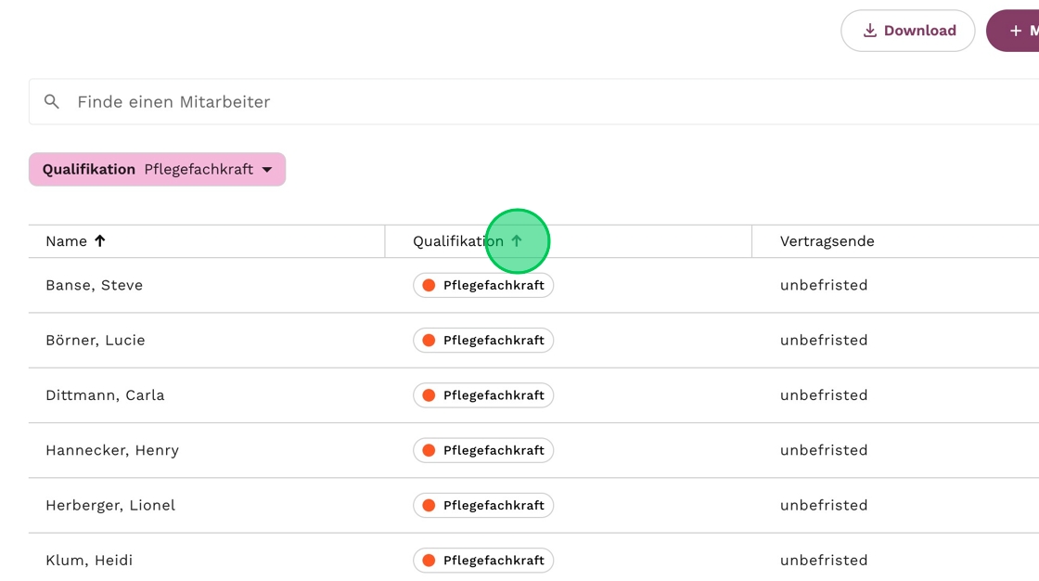Click Börner, Lucie's 'unbefristed' contract cell
This screenshot has height=581, width=1039.
tap(823, 340)
